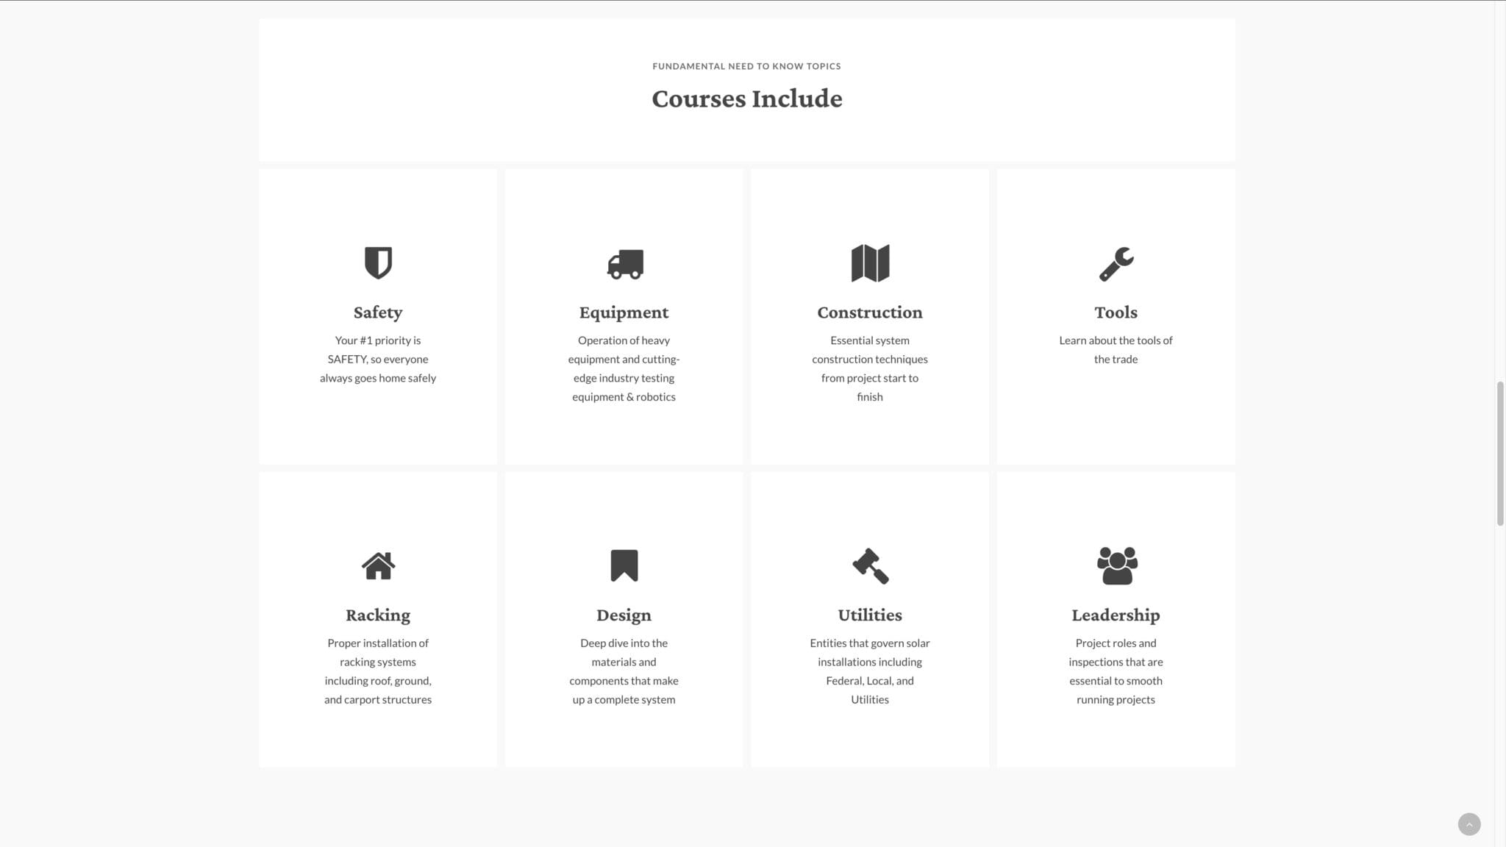Click the page's vertical scrollbar thumb

(1499, 453)
